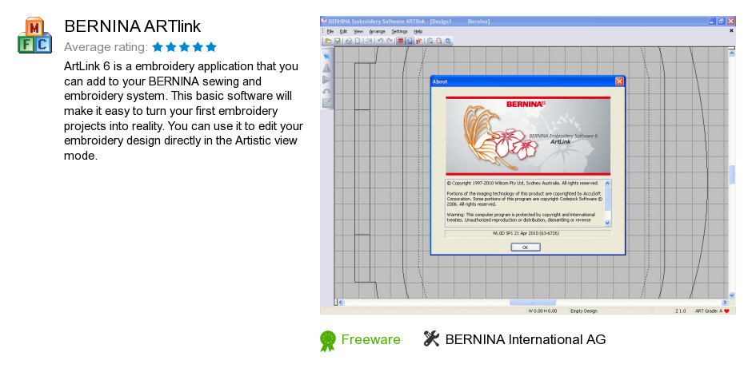Click the bottom left toolbar tool
This screenshot has width=752, height=376.
326,102
